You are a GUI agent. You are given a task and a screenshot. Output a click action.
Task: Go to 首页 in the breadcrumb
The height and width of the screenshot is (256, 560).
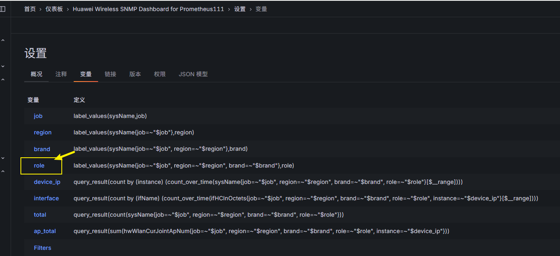(30, 9)
